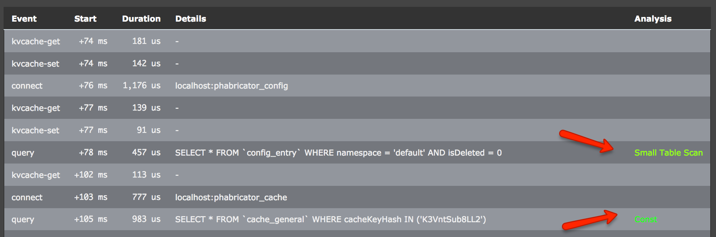Select the kvcache-set event lasting 142 us
Viewport: 716px width, 237px height.
coord(36,63)
